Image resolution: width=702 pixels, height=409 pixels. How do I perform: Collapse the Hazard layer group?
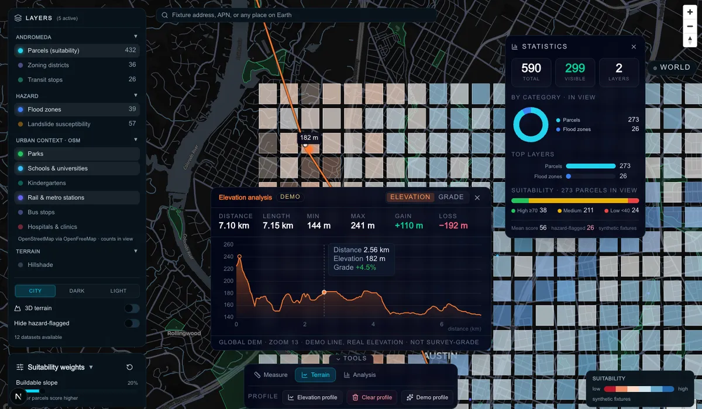point(136,95)
